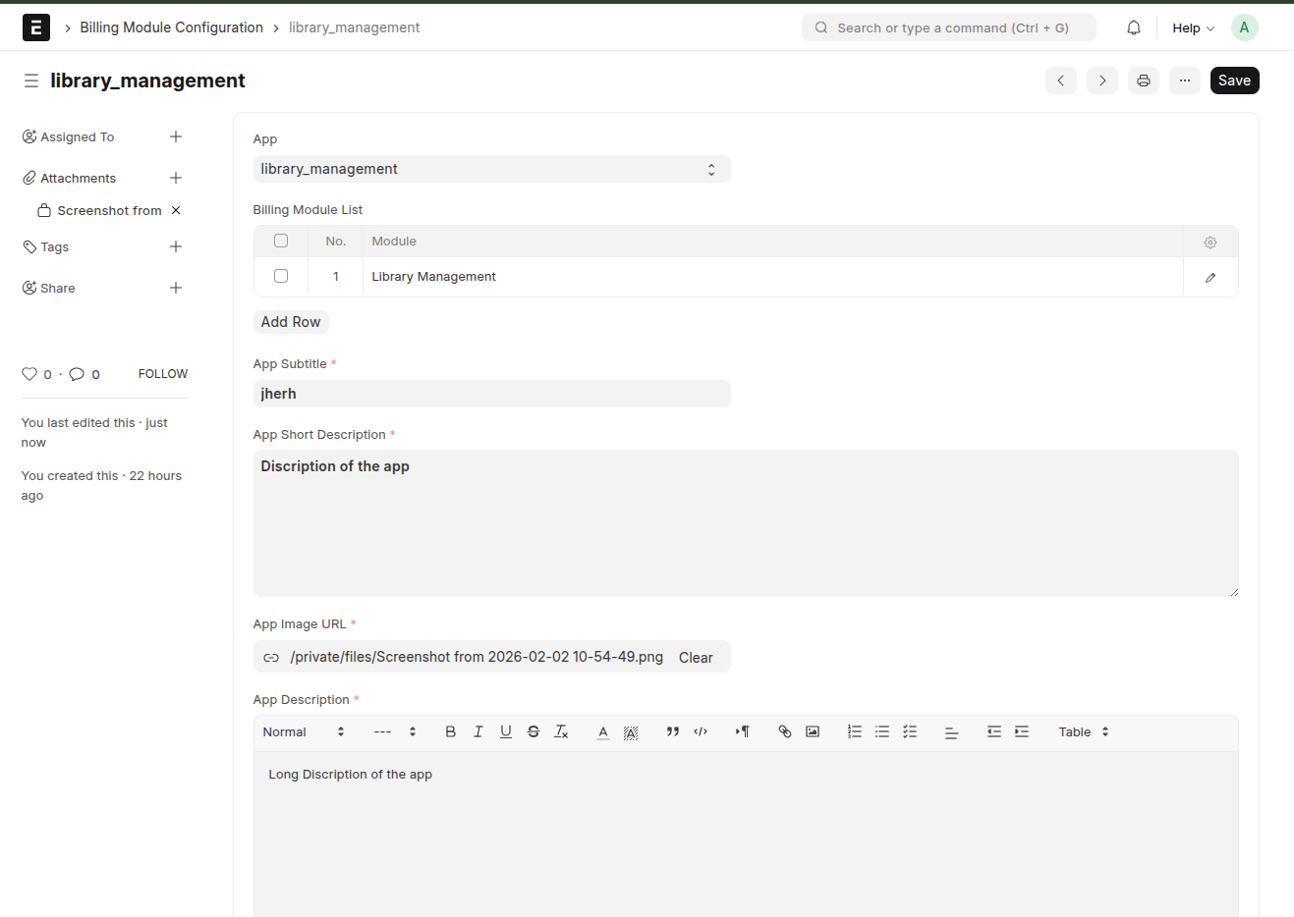Open Billing Module List table settings gear

pyautogui.click(x=1210, y=242)
